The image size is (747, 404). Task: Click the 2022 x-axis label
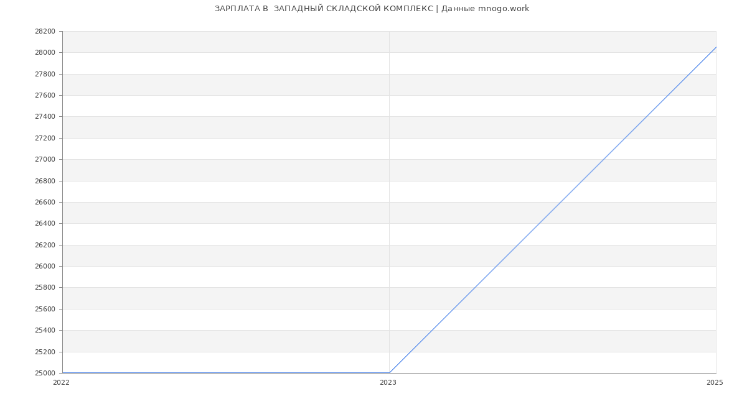coord(61,383)
